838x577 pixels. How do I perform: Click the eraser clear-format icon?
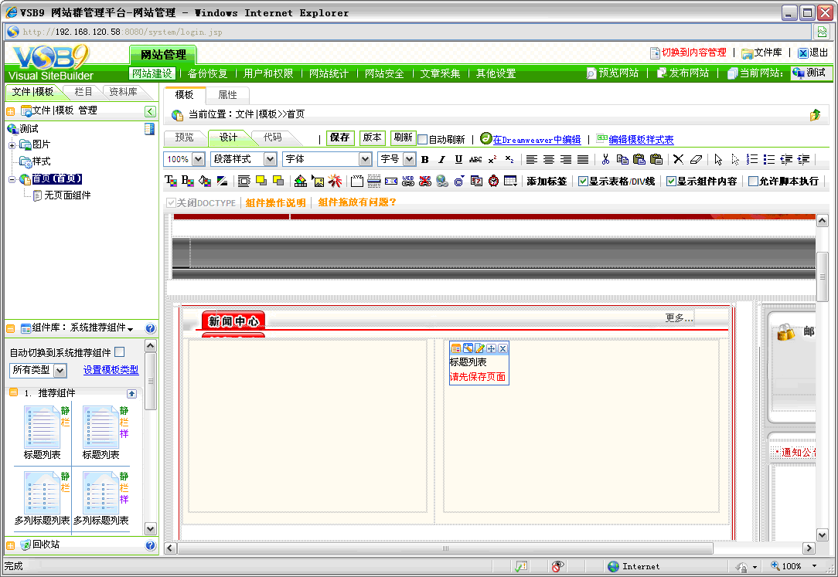pos(696,159)
